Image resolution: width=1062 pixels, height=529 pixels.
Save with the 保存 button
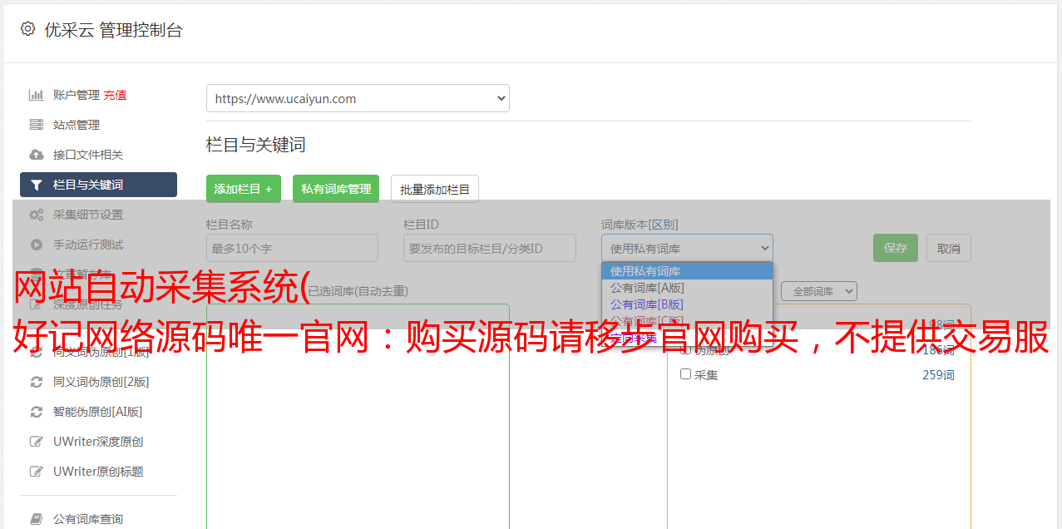(896, 248)
